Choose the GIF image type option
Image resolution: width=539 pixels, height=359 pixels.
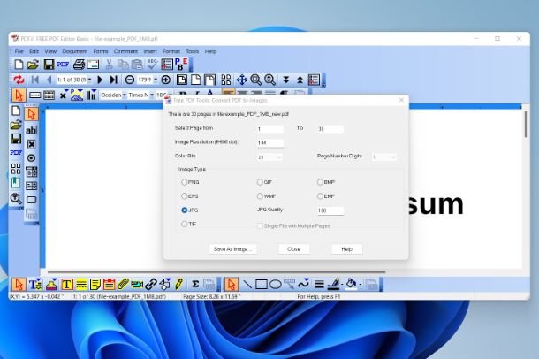[x=259, y=182]
